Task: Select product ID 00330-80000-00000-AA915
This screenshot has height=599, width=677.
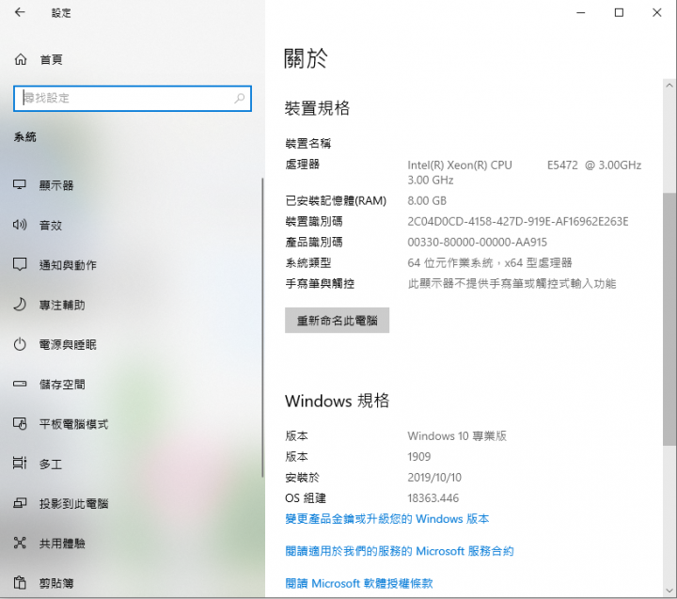Action: click(x=477, y=243)
